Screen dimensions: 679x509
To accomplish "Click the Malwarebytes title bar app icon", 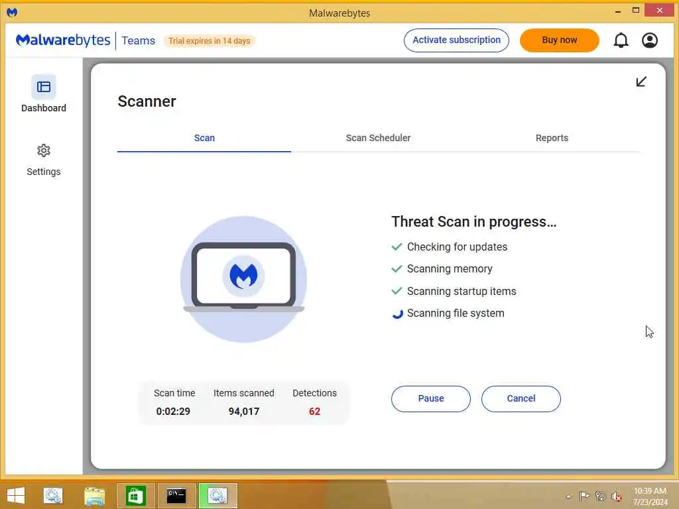I will tap(12, 12).
